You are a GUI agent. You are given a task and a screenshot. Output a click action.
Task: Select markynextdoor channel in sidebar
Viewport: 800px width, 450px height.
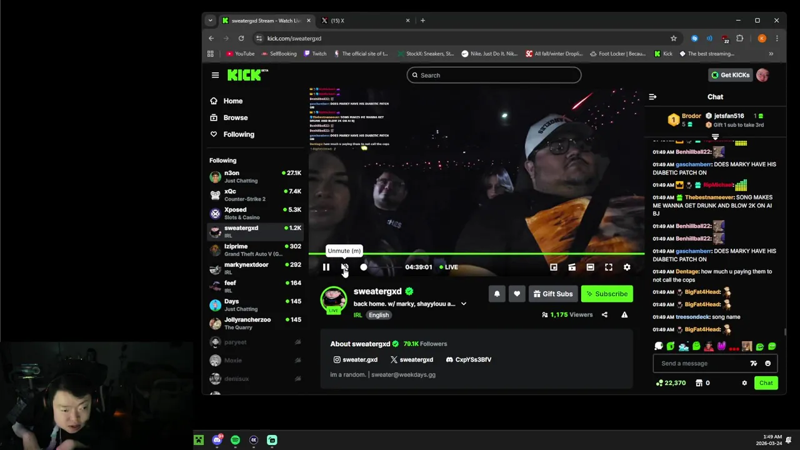click(x=256, y=268)
